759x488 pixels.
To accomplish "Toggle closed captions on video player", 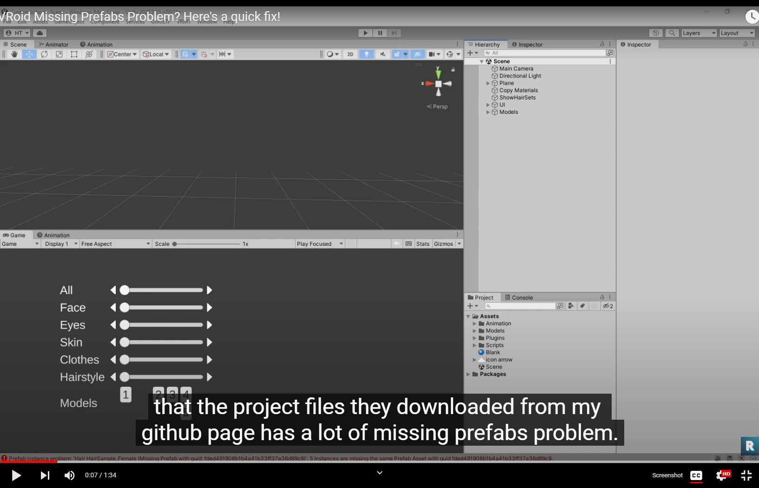I will tap(696, 475).
